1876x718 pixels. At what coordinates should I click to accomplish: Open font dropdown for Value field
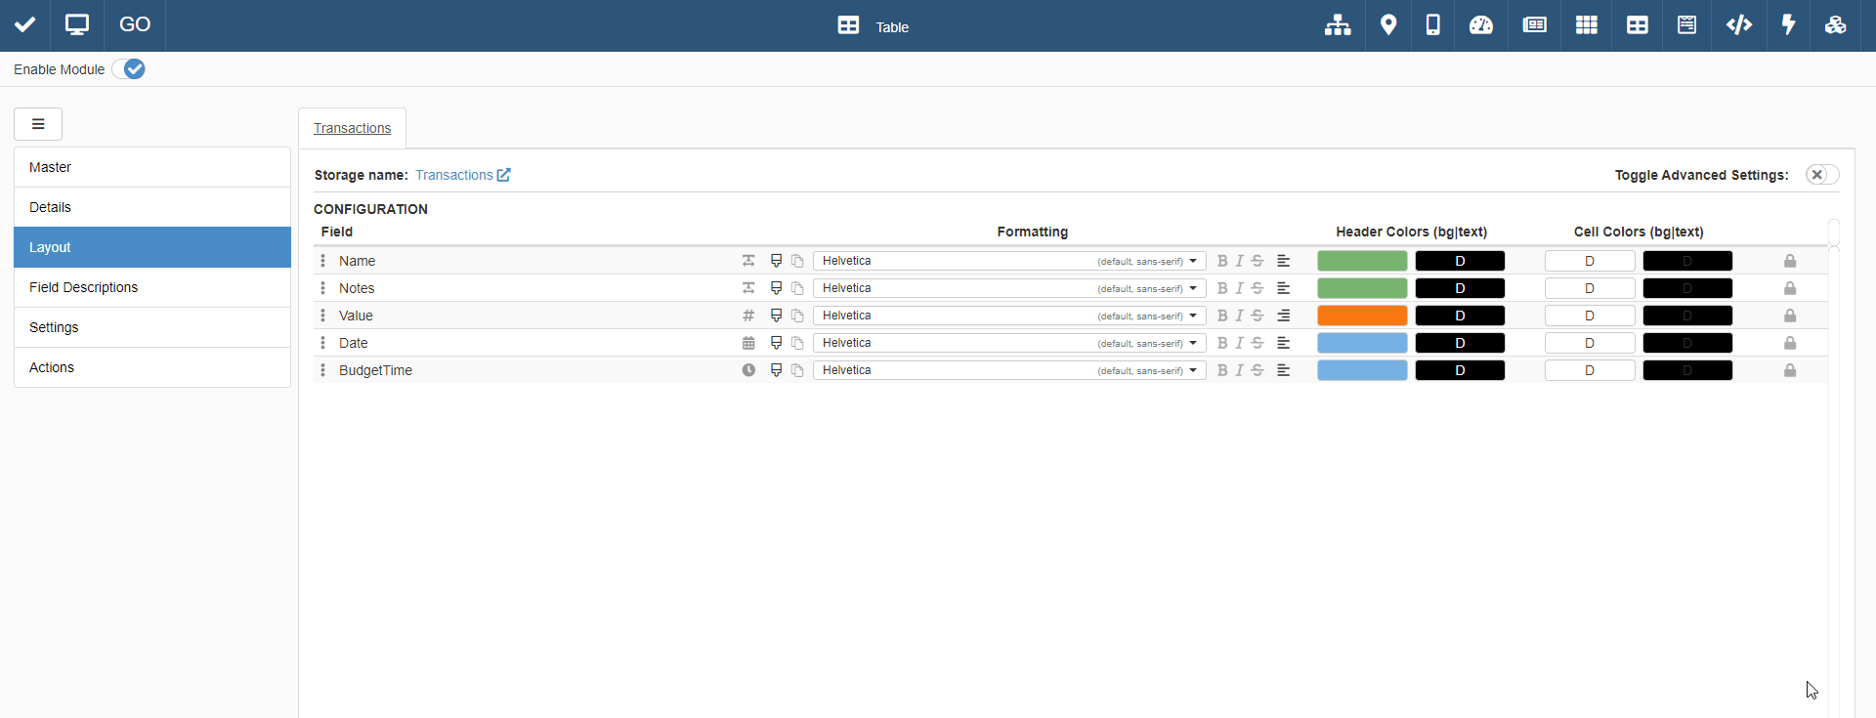click(1009, 316)
